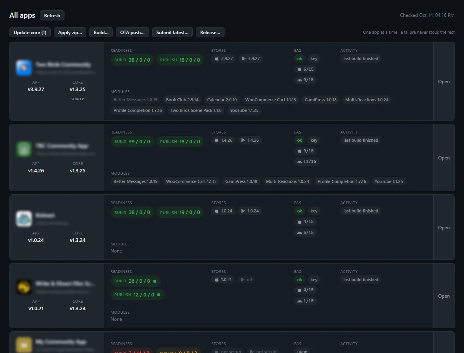Click the Release... button

point(210,33)
